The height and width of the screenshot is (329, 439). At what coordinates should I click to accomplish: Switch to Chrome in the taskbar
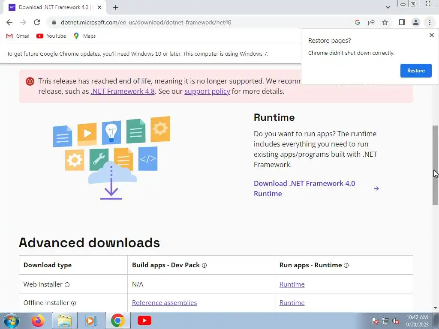[117, 320]
